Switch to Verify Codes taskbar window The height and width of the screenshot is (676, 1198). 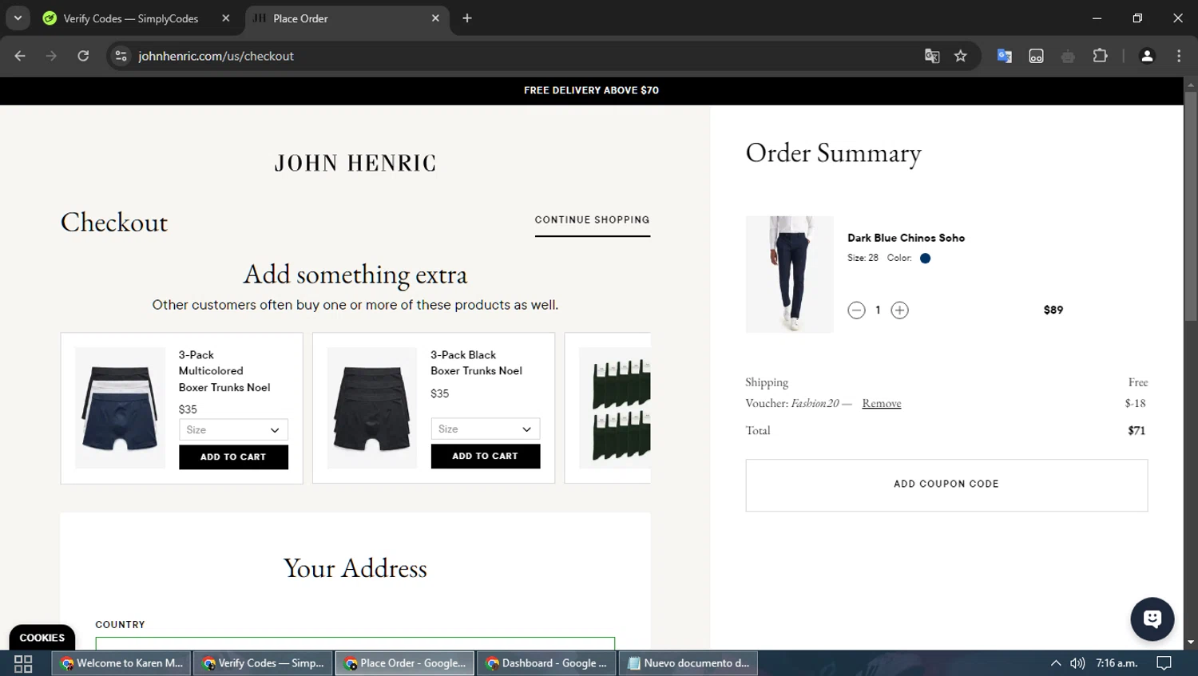263,663
